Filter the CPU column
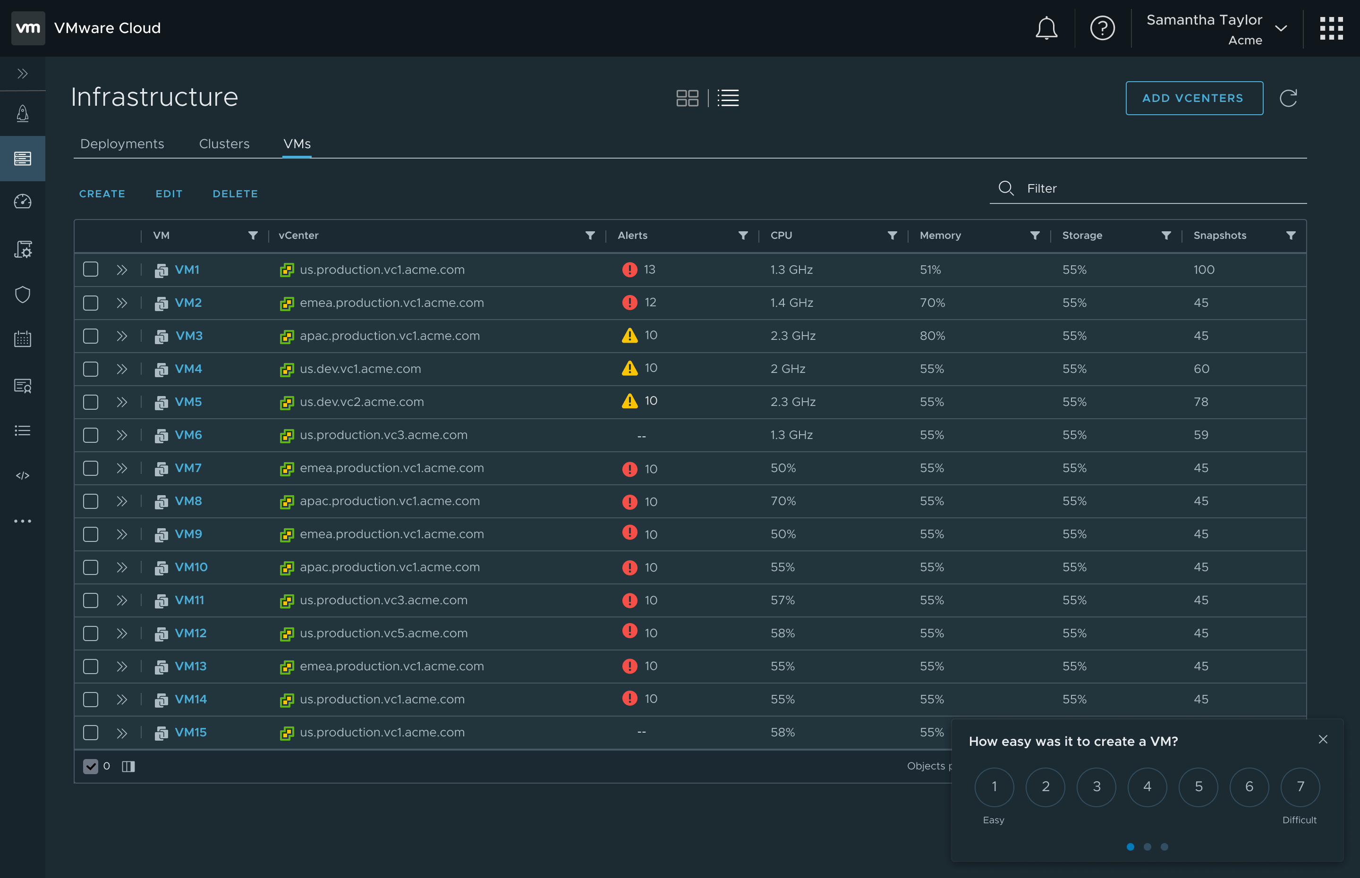 coord(892,236)
